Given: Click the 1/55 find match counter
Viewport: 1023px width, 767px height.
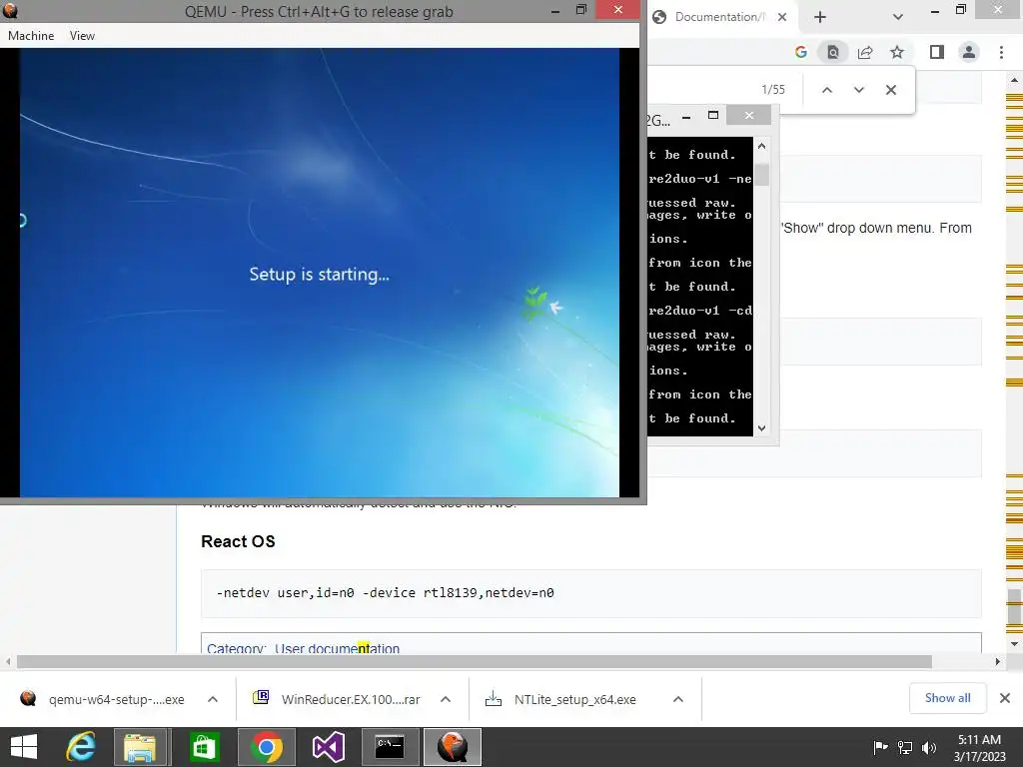Looking at the screenshot, I should pyautogui.click(x=773, y=90).
